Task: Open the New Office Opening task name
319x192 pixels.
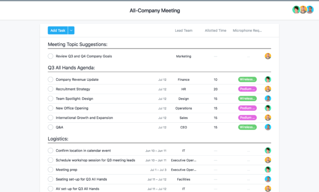Action: [x=72, y=108]
